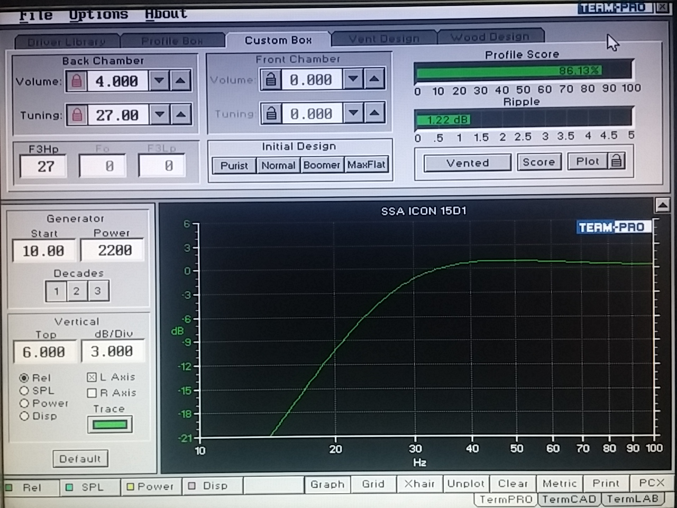This screenshot has width=677, height=508.
Task: Increase Back Chamber Tuning with up arrow
Action: tap(181, 114)
